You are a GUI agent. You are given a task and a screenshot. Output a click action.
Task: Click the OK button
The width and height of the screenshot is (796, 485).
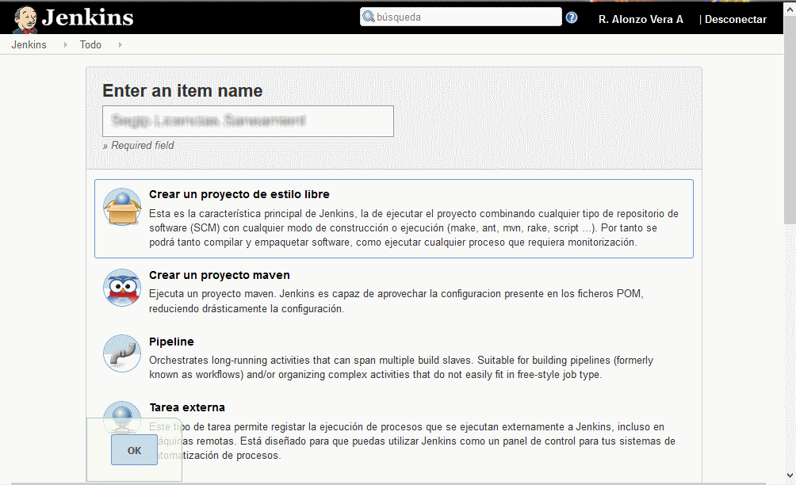(134, 450)
